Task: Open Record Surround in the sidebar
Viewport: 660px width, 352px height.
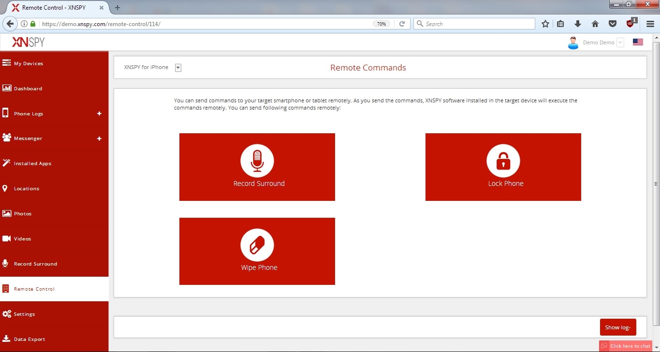Action: click(54, 264)
